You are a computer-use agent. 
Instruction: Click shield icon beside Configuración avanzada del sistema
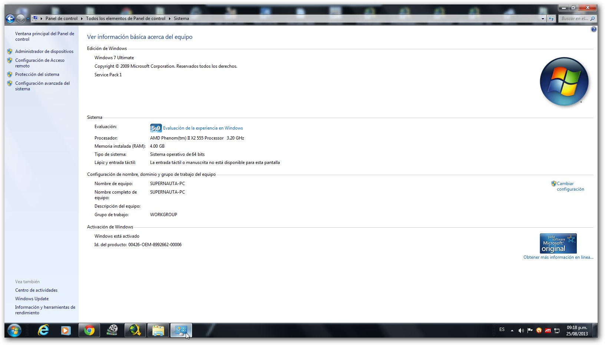[10, 83]
